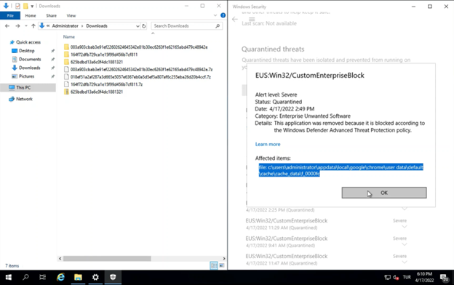
Task: Open File Explorer from taskbar
Action: [x=78, y=278]
